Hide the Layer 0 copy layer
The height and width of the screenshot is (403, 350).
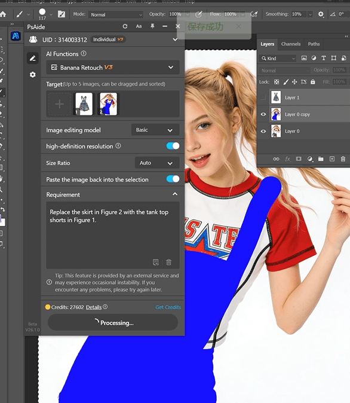[x=263, y=114]
